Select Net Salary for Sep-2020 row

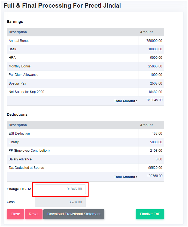pyautogui.click(x=86, y=92)
